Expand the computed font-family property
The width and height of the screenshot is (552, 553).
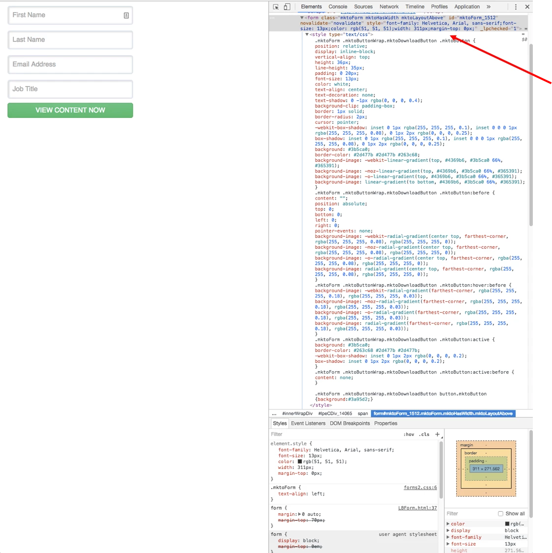(x=448, y=537)
